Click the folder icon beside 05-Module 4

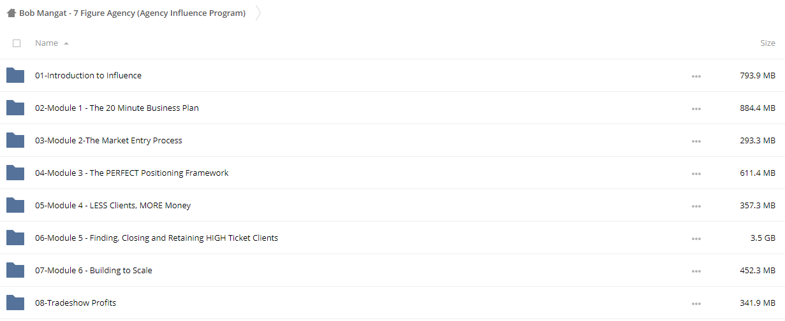15,205
